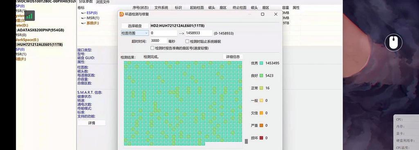Click the 内存: label in the monitor widget
The height and width of the screenshot is (150, 419).
point(400,127)
